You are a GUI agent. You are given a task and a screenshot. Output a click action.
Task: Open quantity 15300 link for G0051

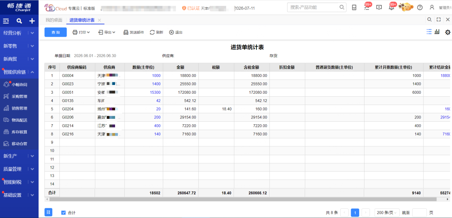[155, 92]
